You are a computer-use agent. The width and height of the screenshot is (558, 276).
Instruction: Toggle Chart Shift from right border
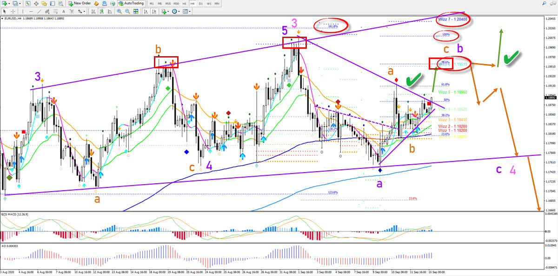click(x=154, y=11)
